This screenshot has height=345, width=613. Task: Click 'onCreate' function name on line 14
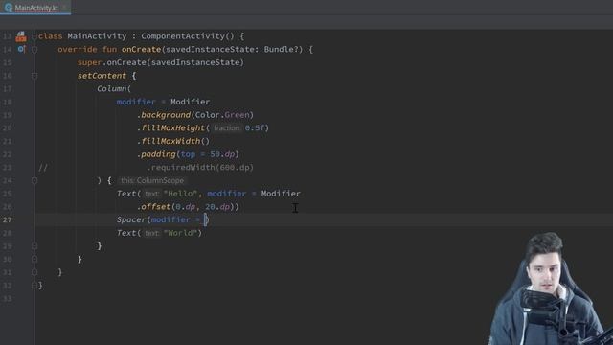141,50
